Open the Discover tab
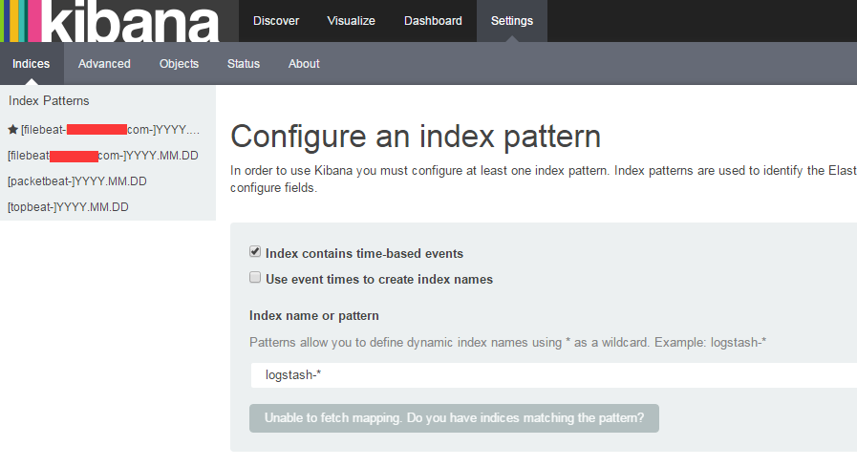Screen dimensions: 857x467 point(276,21)
